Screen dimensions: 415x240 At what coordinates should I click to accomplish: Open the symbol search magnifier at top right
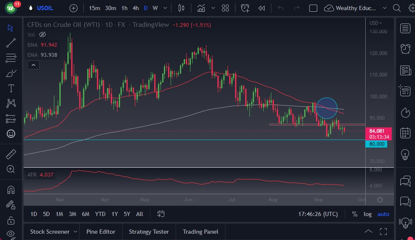(x=396, y=8)
